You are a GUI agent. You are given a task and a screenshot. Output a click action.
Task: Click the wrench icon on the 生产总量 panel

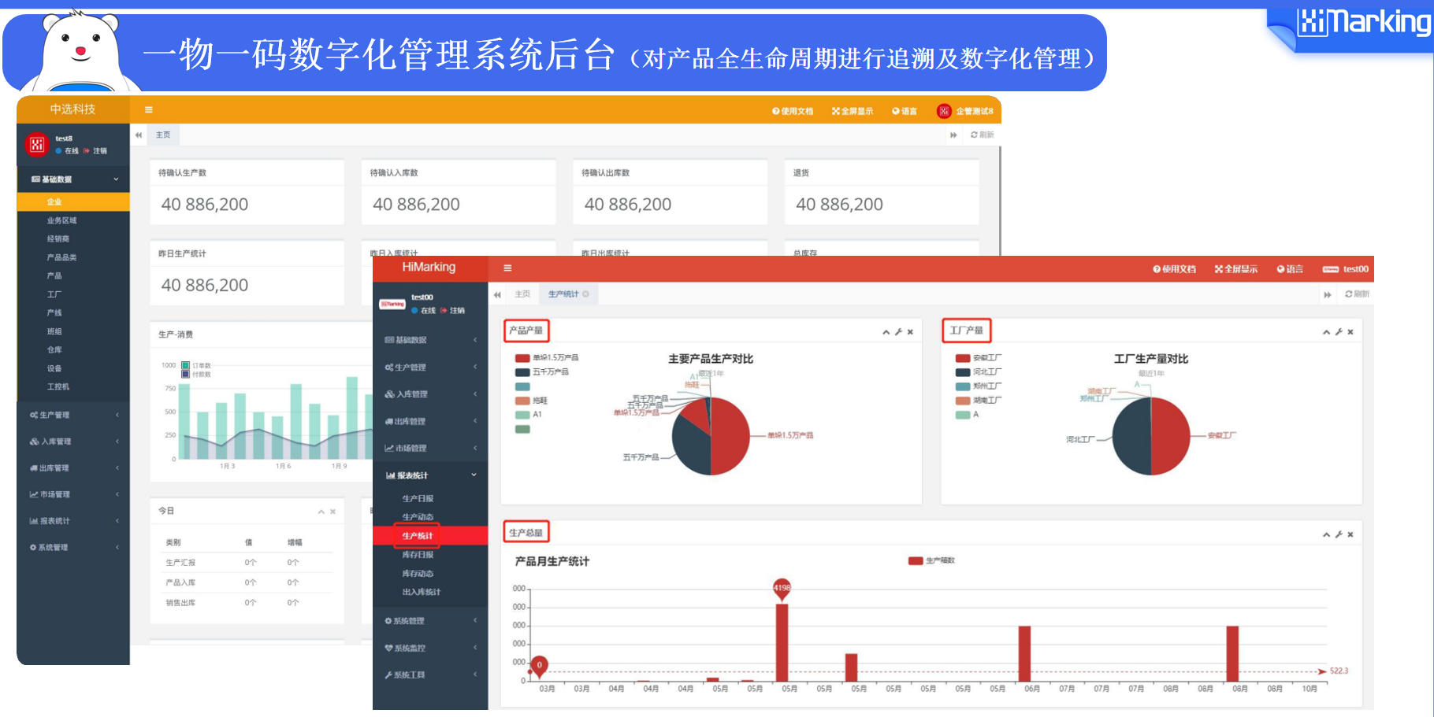point(1339,534)
